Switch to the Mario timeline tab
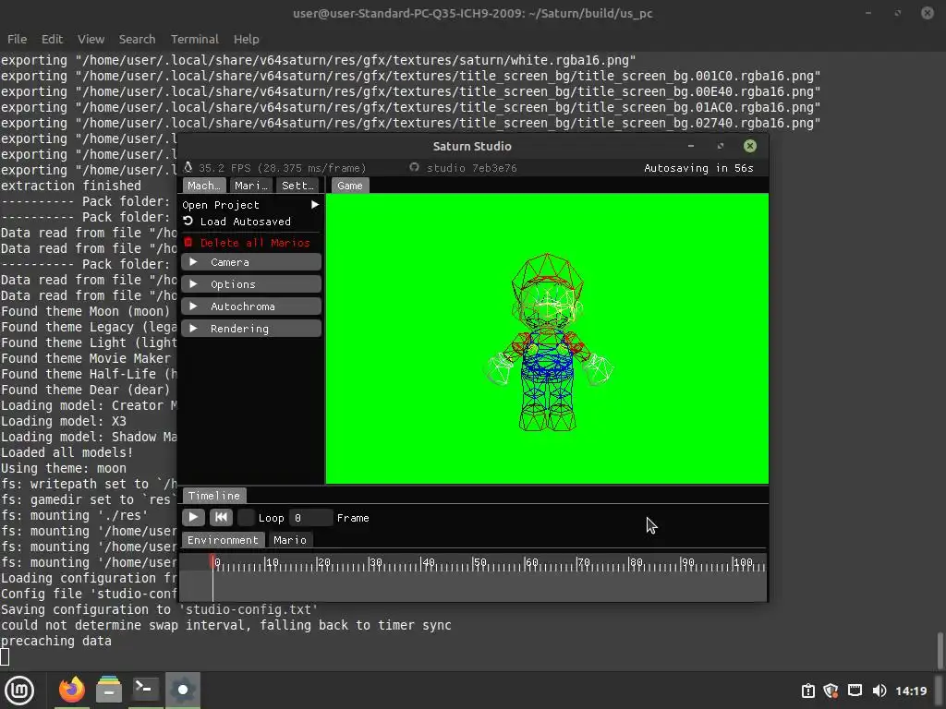Image resolution: width=946 pixels, height=709 pixels. (x=289, y=539)
